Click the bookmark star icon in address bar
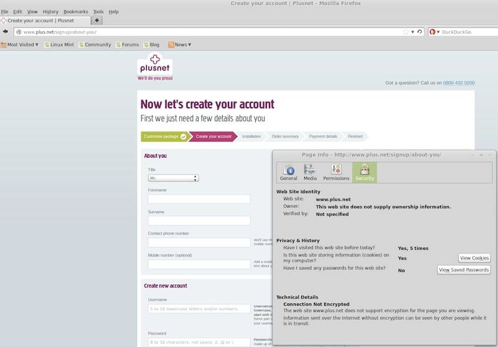498x347 pixels. click(x=406, y=32)
